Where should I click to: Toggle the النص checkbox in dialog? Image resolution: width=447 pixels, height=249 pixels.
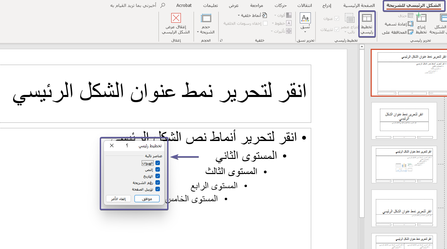point(157,170)
